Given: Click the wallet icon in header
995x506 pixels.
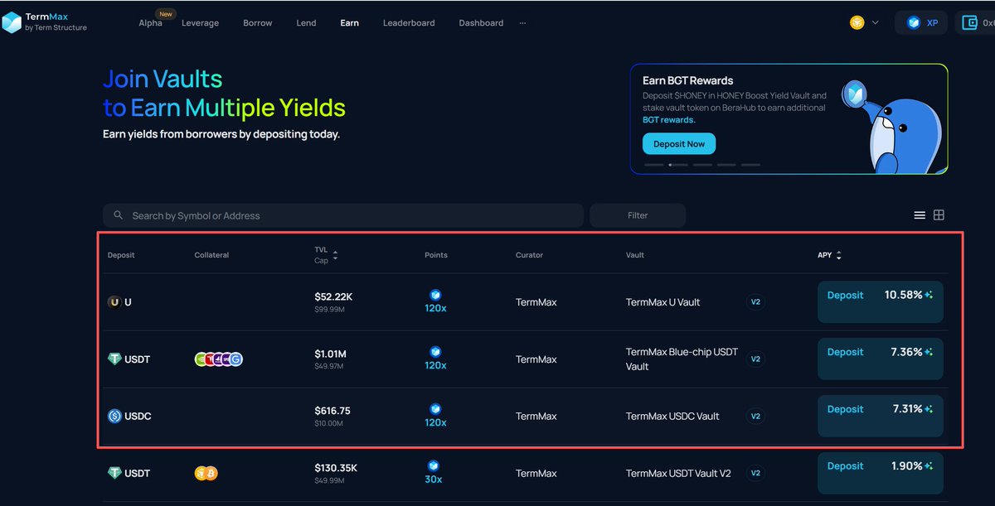Looking at the screenshot, I should coord(968,23).
